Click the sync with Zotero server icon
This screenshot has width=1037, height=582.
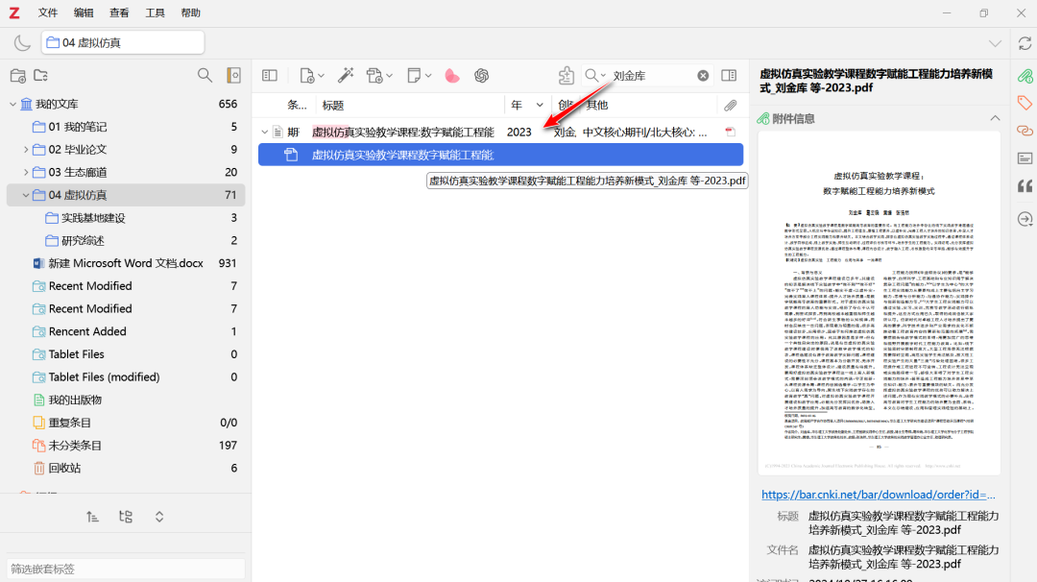tap(1025, 43)
